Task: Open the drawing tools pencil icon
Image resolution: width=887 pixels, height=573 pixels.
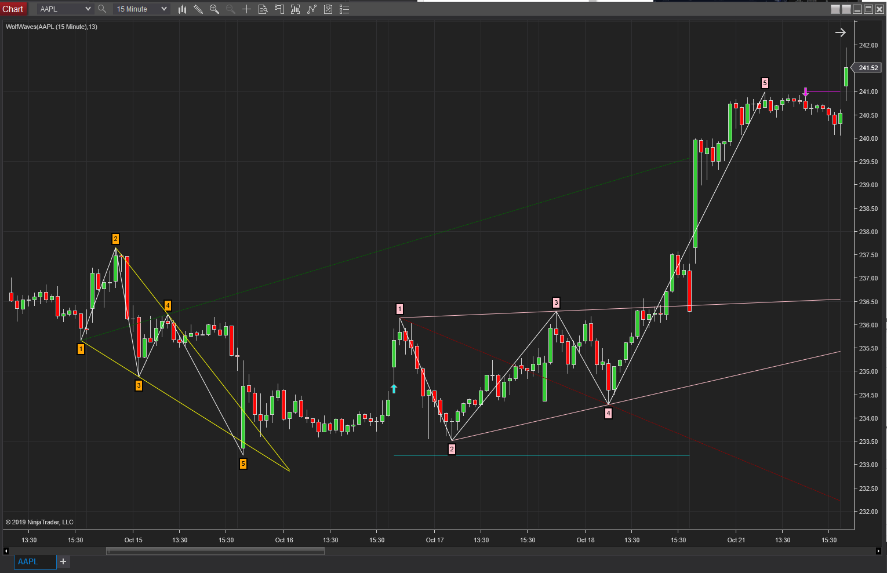Action: pyautogui.click(x=198, y=9)
